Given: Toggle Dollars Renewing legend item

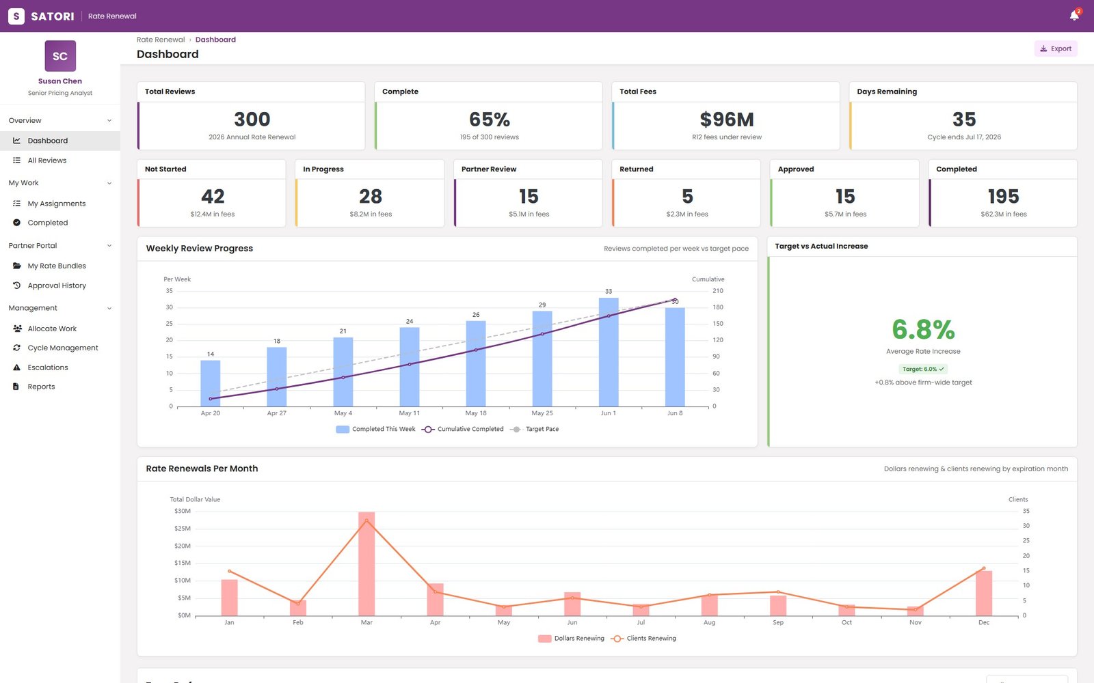Looking at the screenshot, I should [x=572, y=639].
